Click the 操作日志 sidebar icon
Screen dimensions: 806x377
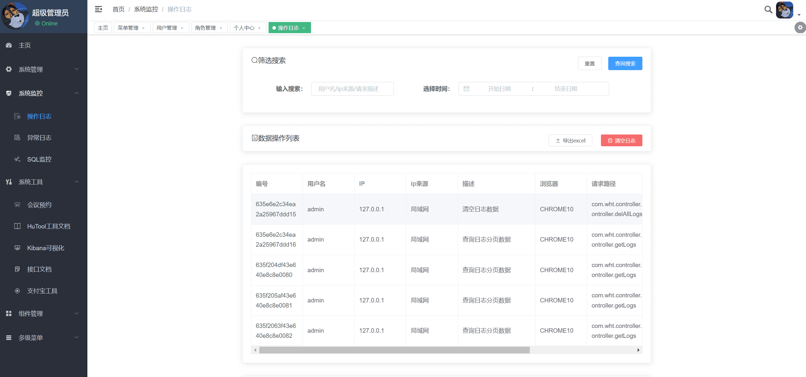click(17, 116)
